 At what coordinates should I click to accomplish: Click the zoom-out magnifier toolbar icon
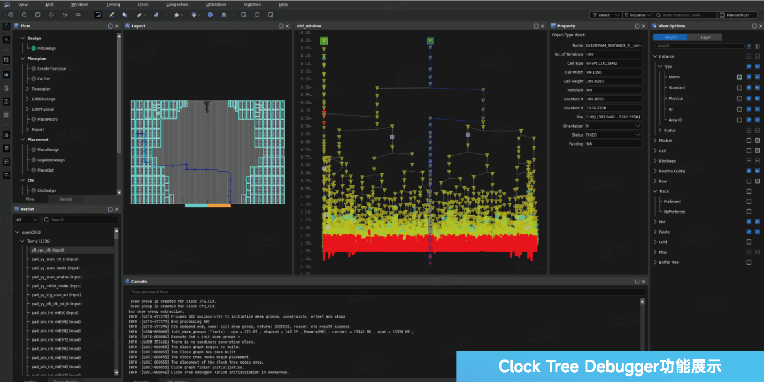coord(24,15)
